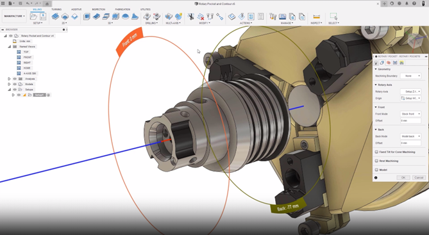
Task: Select the 3D Parallel tool
Action: click(106, 17)
